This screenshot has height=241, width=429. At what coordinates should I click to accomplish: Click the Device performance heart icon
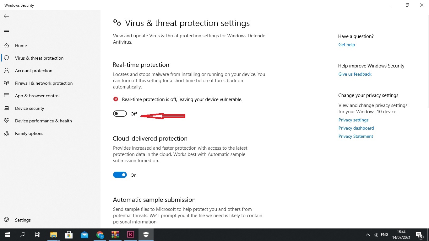(x=7, y=121)
